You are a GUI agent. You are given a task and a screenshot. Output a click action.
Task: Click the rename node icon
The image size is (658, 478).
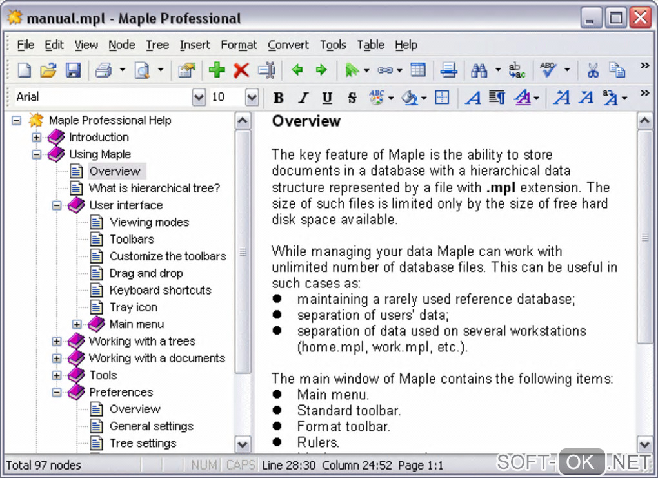pos(266,70)
